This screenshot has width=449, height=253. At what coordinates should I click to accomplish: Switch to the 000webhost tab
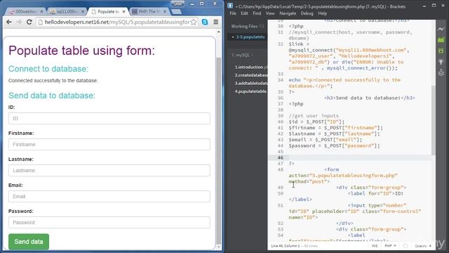point(25,12)
